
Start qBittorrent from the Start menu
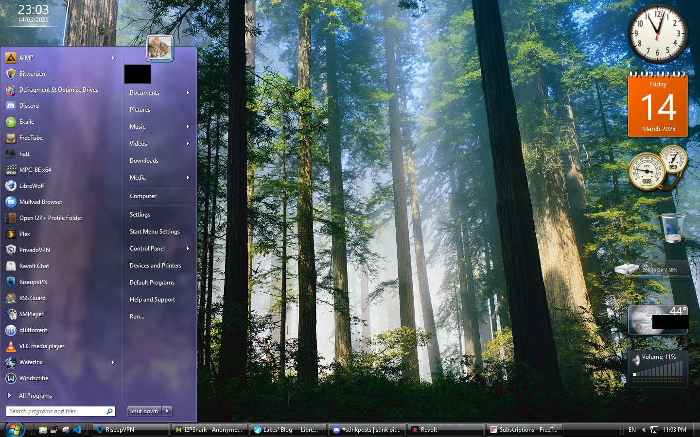(x=33, y=330)
